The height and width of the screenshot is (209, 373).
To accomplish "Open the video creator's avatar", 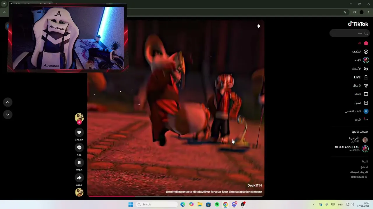I will pos(79,117).
